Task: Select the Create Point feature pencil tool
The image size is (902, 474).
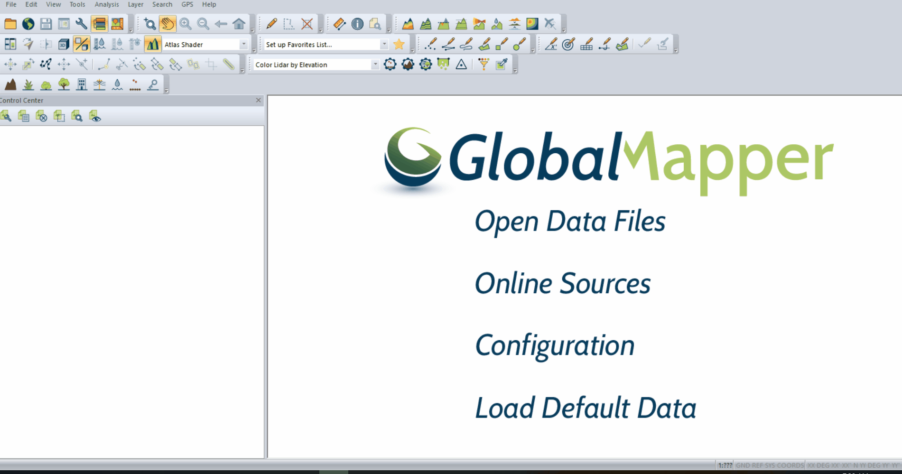Action: point(431,45)
